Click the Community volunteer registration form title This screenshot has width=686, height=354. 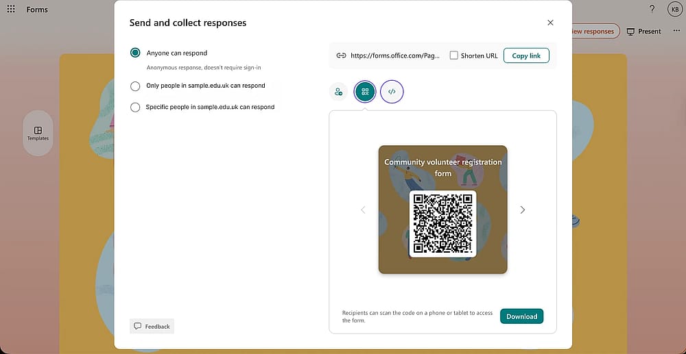[442, 167]
